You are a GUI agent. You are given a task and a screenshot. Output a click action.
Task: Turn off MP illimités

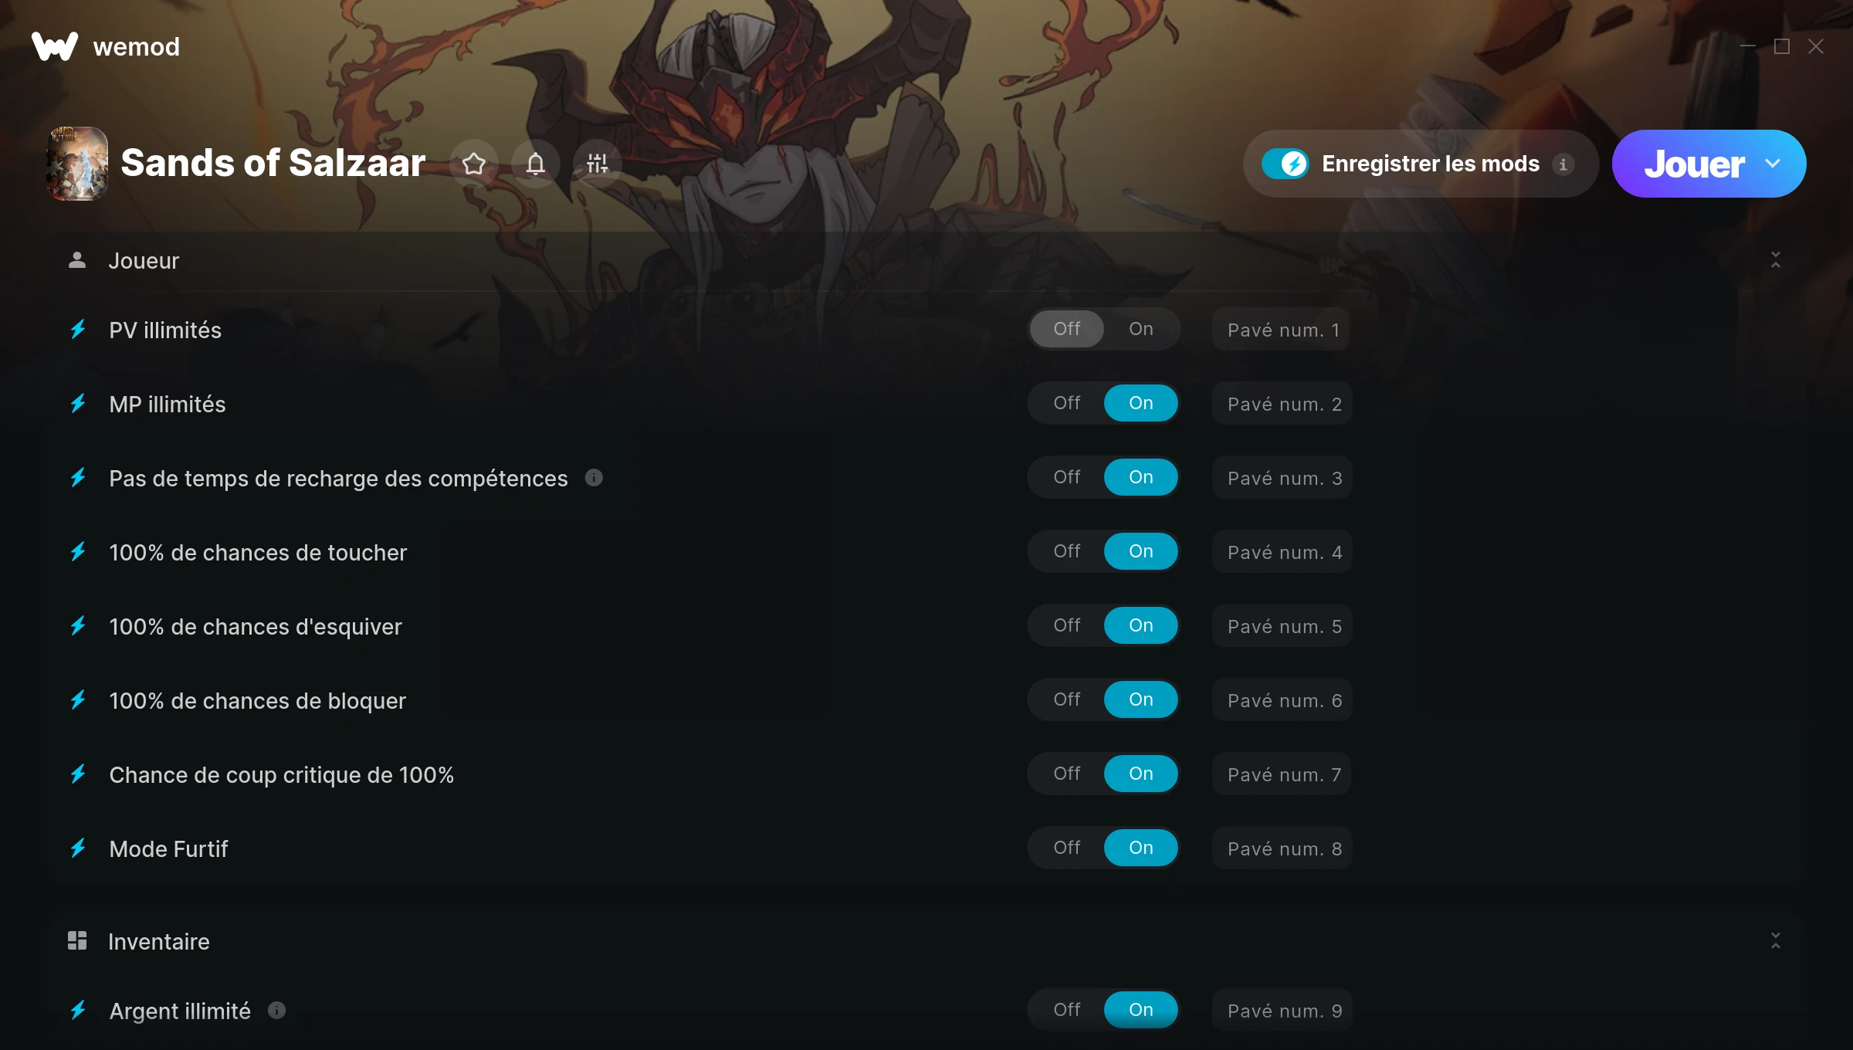(x=1067, y=403)
